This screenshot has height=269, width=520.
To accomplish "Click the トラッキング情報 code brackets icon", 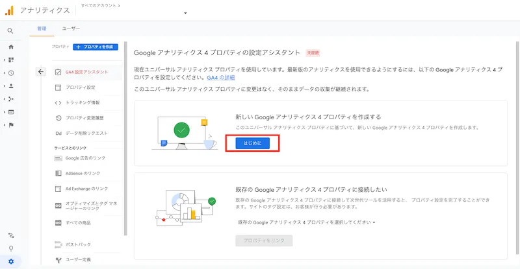I will (x=58, y=102).
